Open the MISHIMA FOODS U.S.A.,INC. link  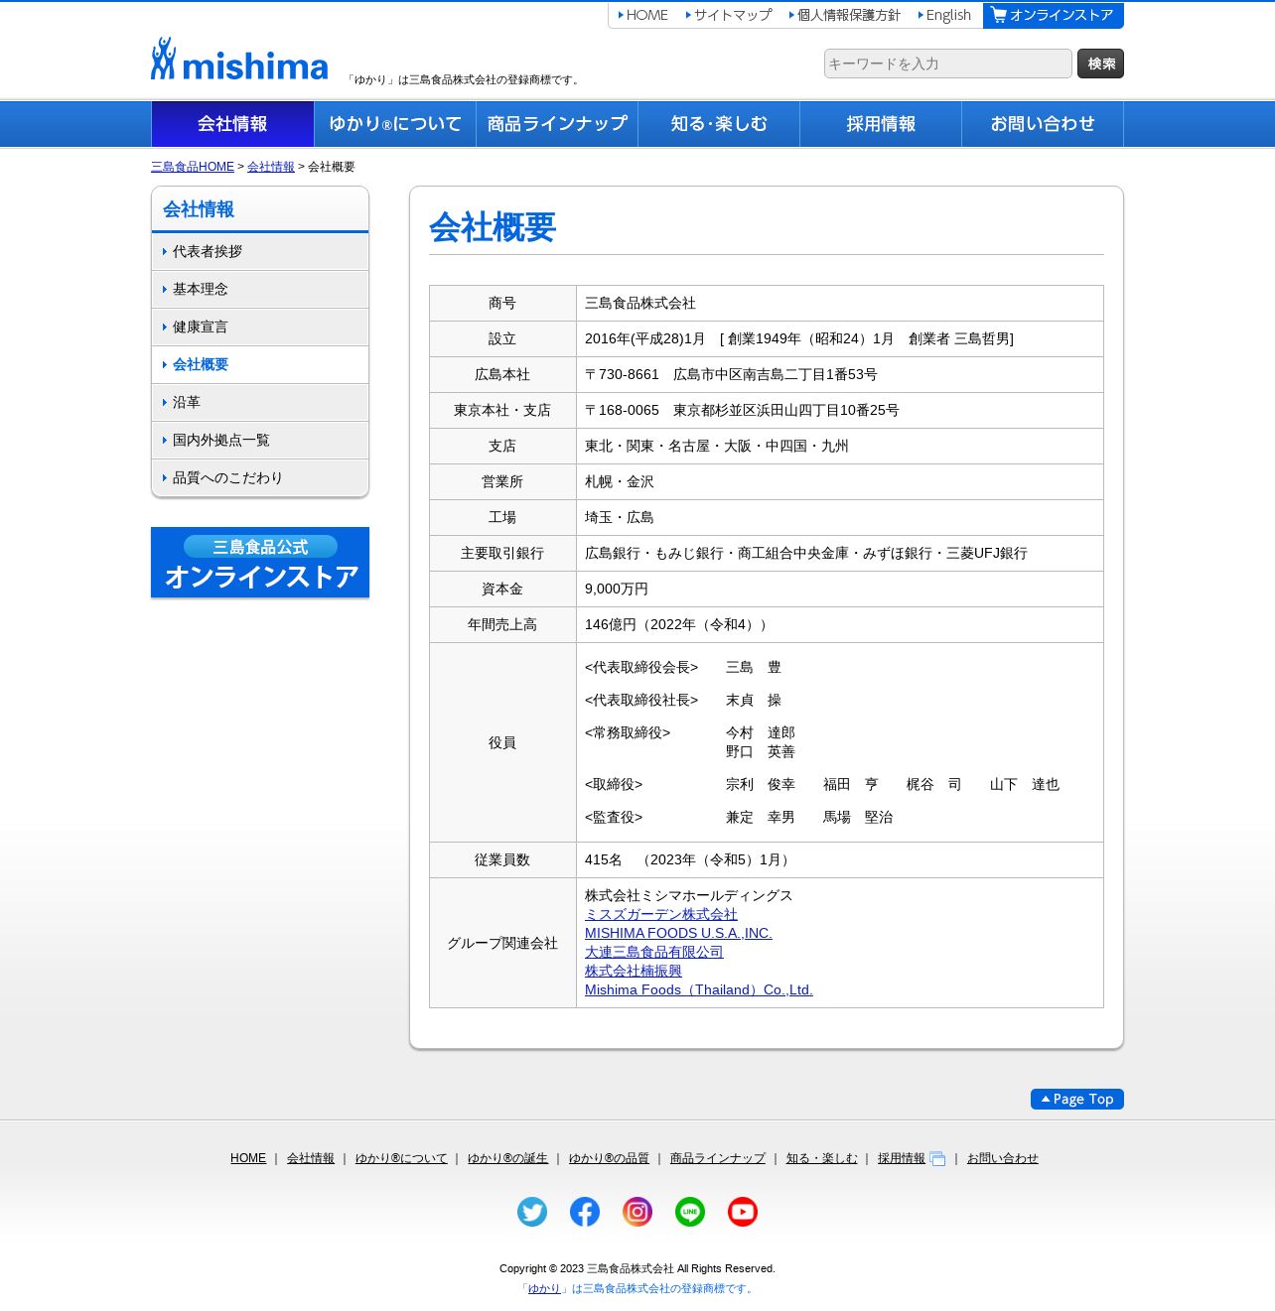coord(678,933)
